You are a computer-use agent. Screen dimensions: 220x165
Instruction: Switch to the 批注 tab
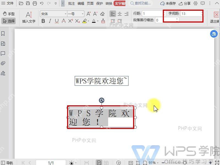click(71, 3)
